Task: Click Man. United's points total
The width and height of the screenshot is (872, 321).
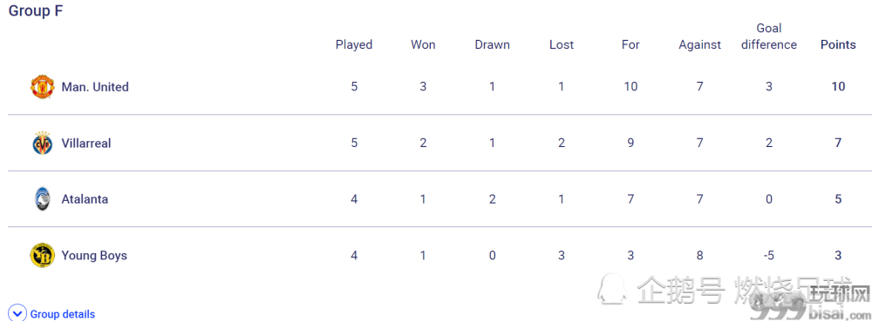Action: 838,87
